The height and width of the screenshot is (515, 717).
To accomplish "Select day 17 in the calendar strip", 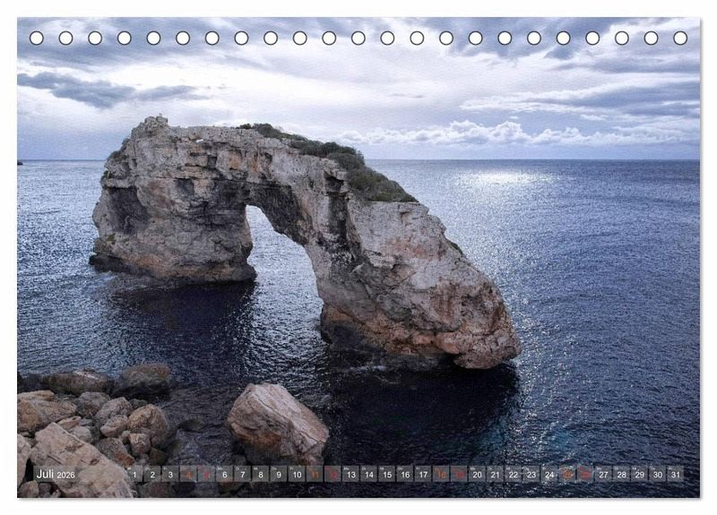I will (423, 474).
